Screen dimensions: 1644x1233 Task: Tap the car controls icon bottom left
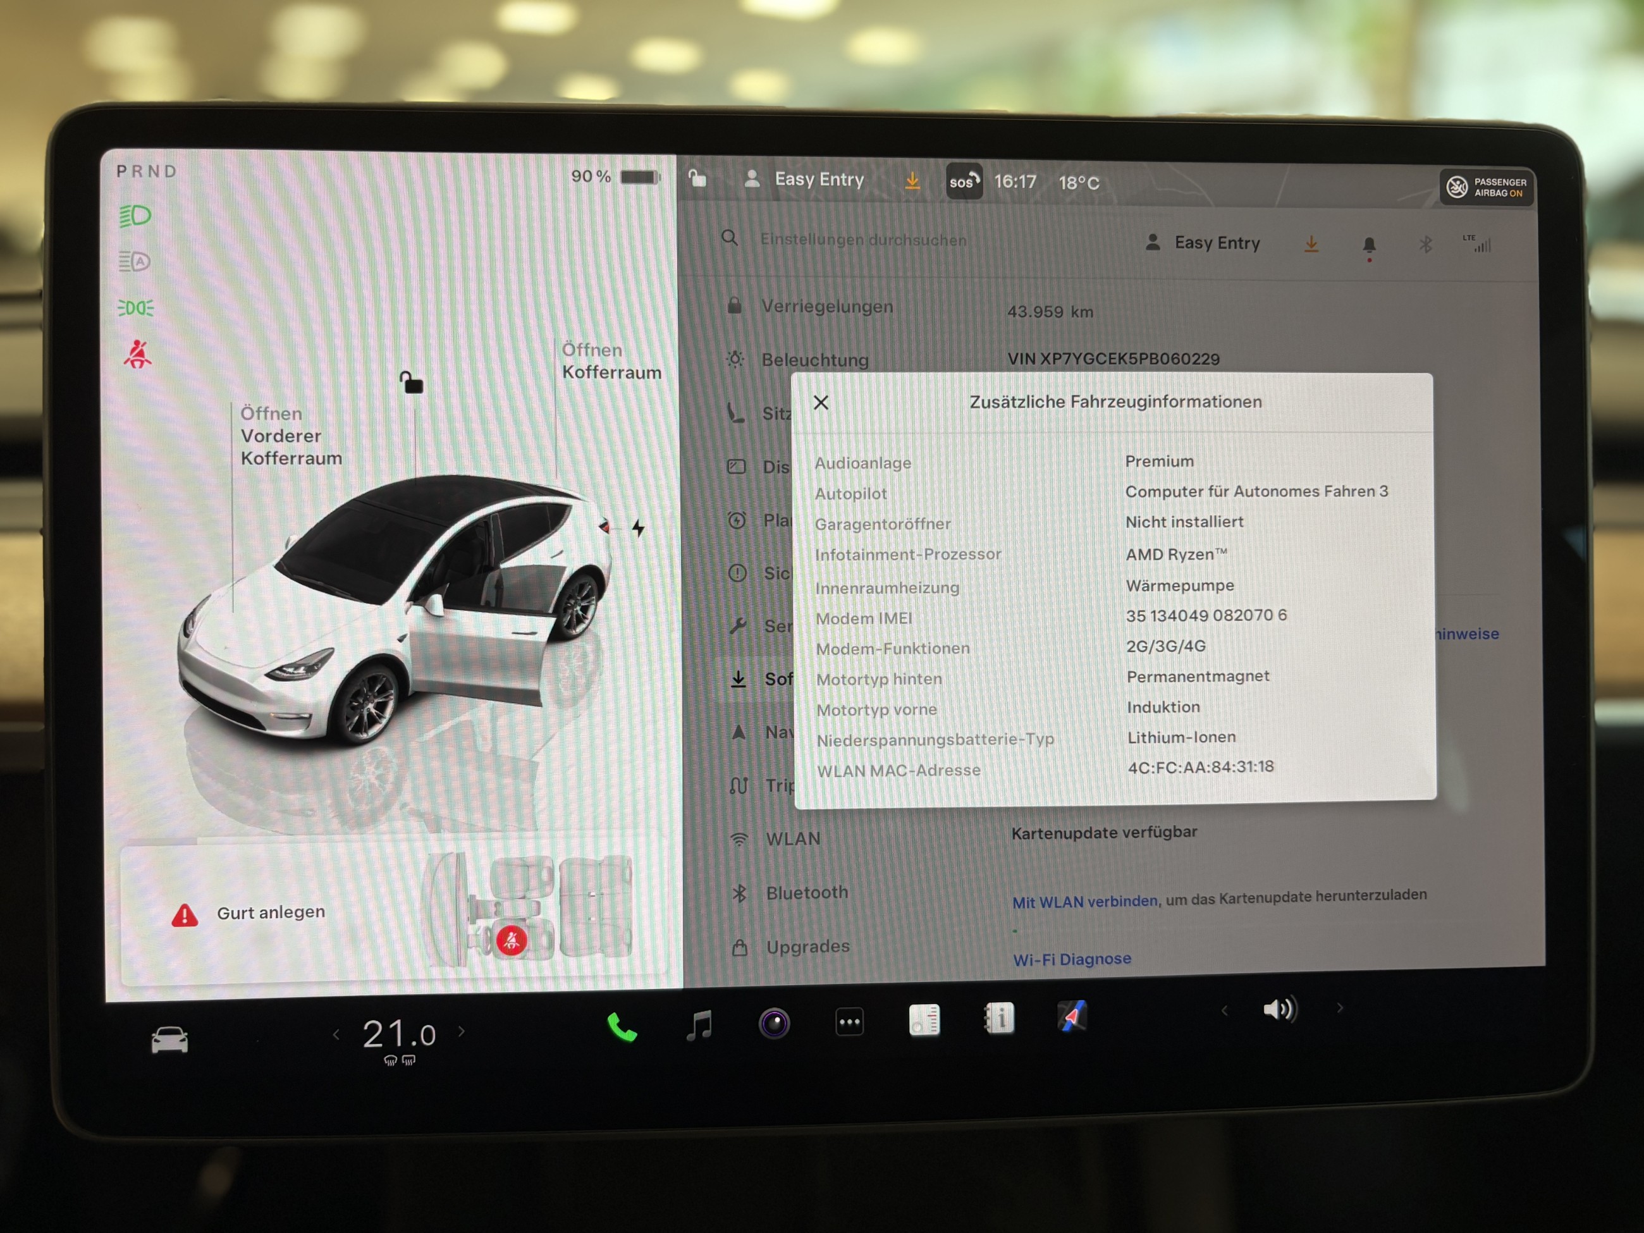point(169,1039)
